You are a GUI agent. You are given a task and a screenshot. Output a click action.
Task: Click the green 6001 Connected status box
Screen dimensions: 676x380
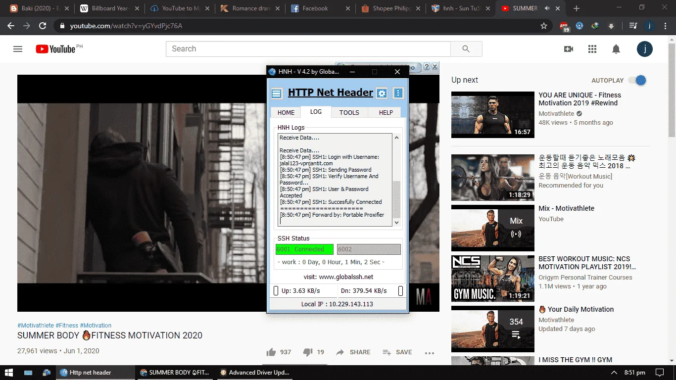304,249
